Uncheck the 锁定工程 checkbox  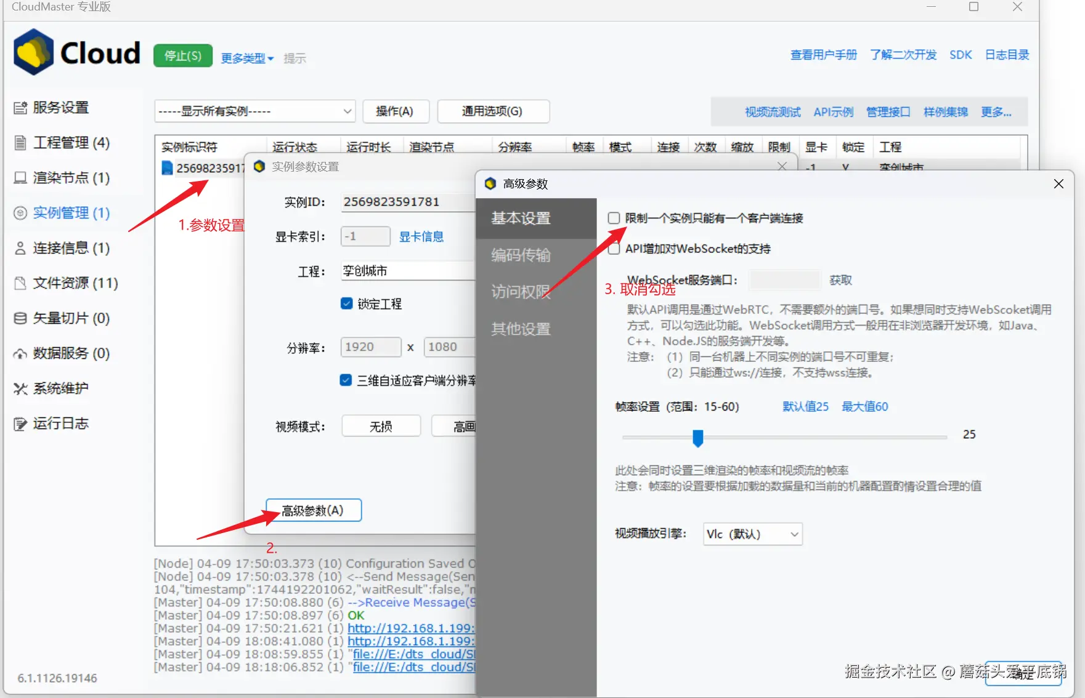pos(346,303)
